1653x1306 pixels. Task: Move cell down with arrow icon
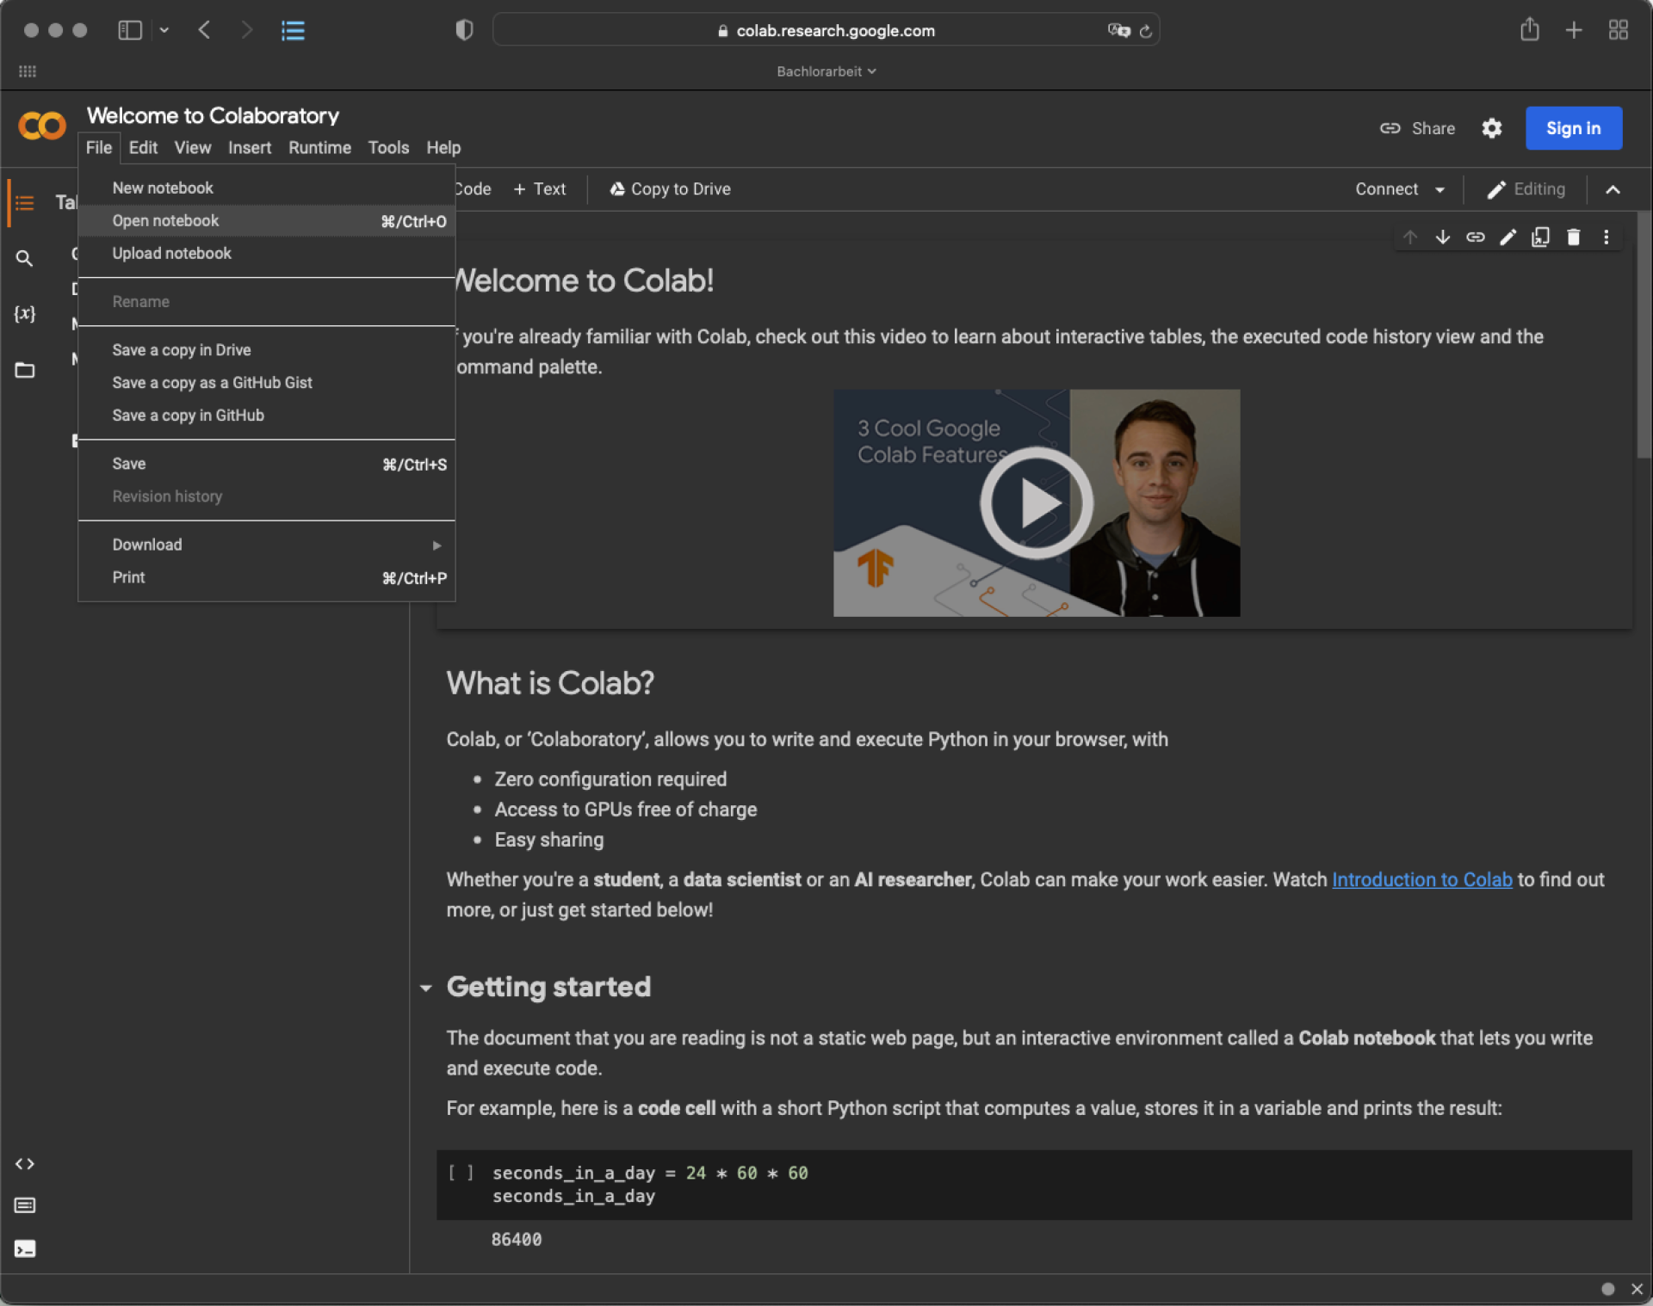1443,237
